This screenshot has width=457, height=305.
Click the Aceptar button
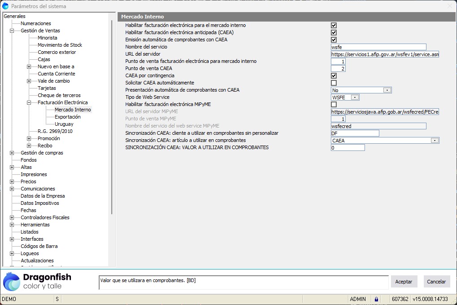tap(404, 282)
